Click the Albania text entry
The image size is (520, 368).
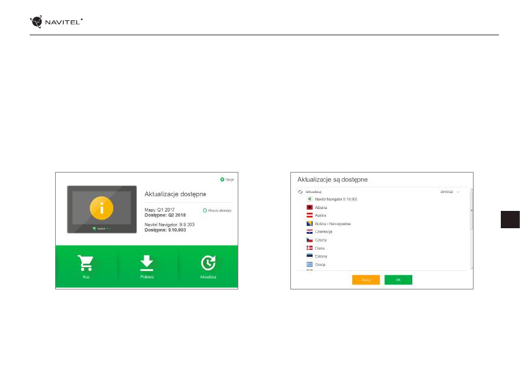pos(321,208)
